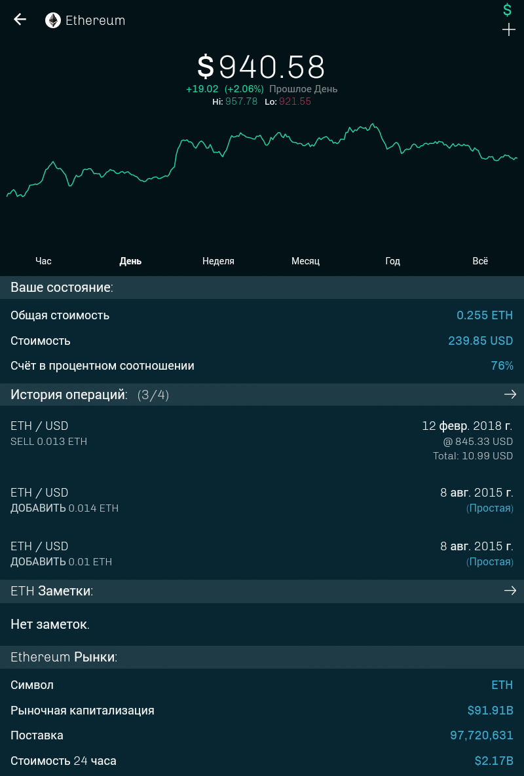This screenshot has width=524, height=776.
Task: Open the SELL 0.013 ETH transaction
Action: click(262, 440)
